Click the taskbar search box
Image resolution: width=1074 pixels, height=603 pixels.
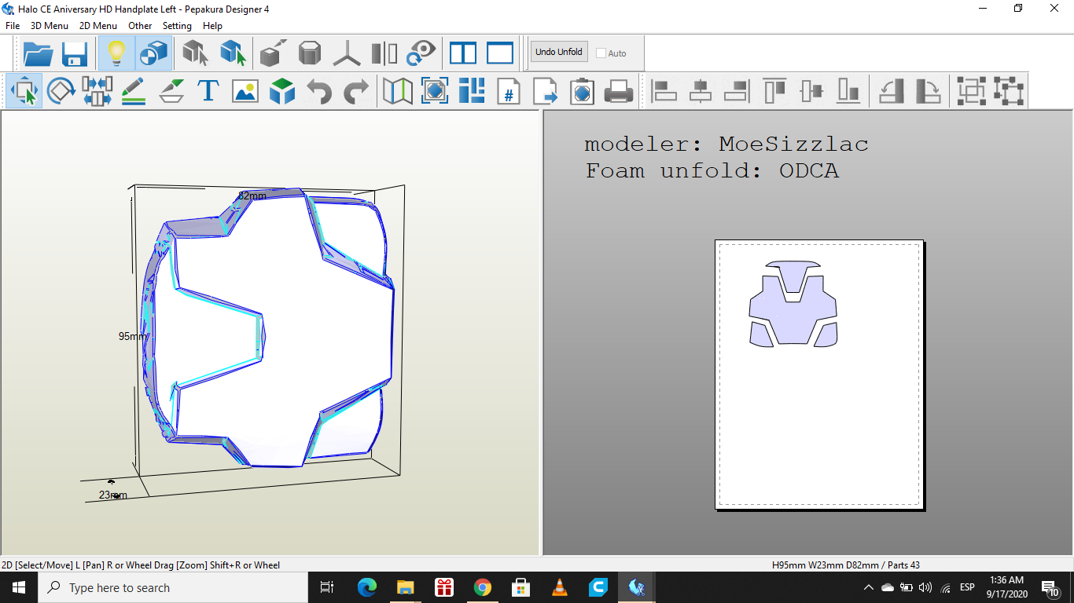173,587
